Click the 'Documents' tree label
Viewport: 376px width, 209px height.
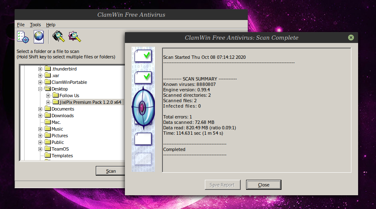coord(63,109)
